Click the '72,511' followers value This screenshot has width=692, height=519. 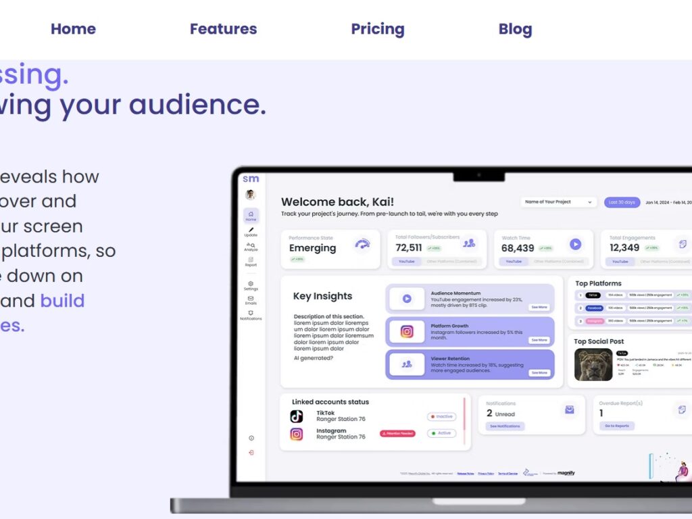click(409, 247)
